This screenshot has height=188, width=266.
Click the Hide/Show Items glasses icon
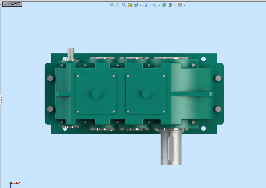coord(155,5)
